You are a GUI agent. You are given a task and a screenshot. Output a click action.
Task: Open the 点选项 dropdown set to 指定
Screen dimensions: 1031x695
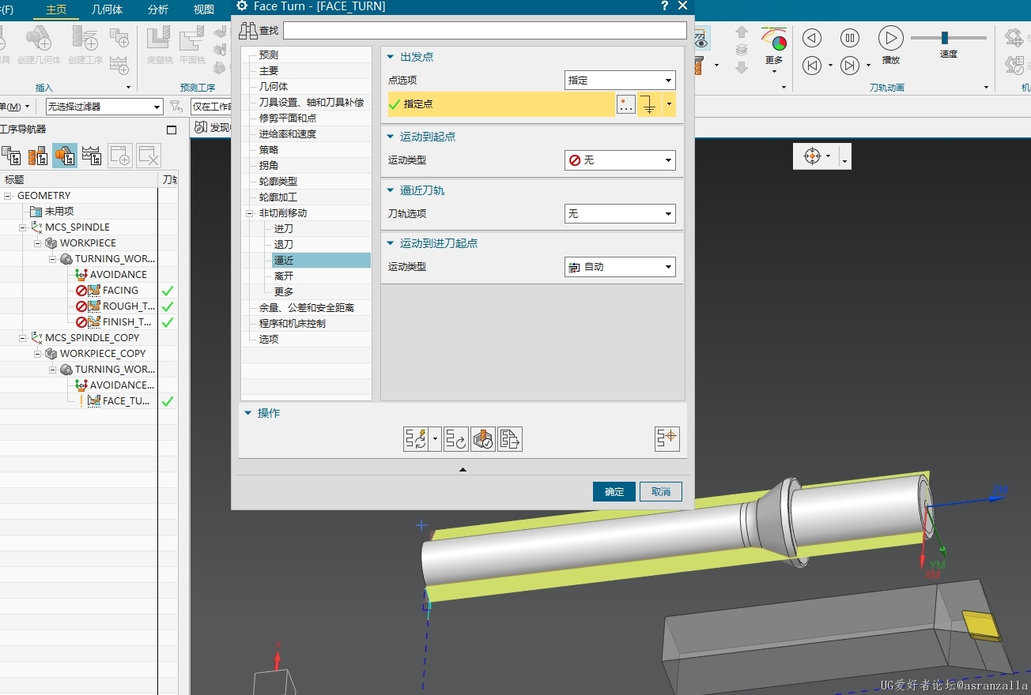[620, 80]
